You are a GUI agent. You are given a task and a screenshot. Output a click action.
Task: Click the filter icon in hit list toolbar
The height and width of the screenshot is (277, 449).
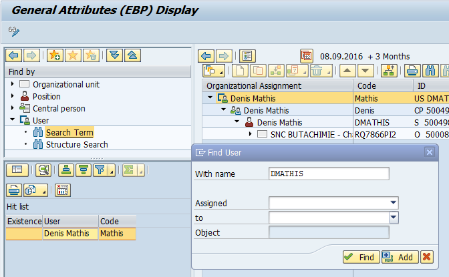pos(100,170)
